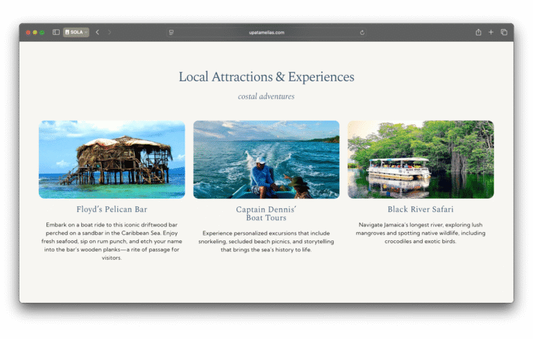Click the page reader icon in address bar
The width and height of the screenshot is (533, 339).
tap(171, 32)
